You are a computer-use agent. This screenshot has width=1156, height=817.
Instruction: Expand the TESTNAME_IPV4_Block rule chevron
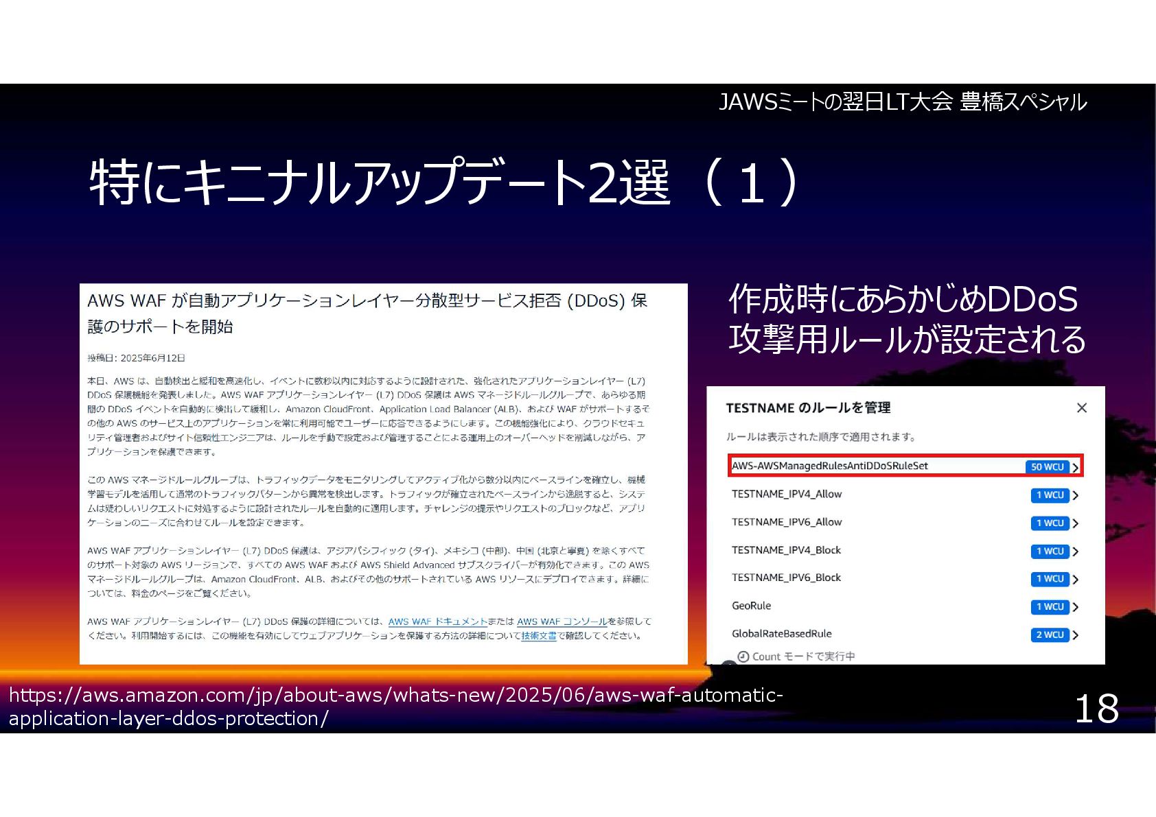pyautogui.click(x=1076, y=552)
